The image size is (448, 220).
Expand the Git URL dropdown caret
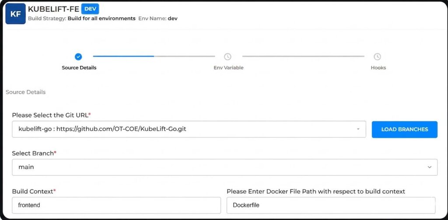(x=358, y=129)
